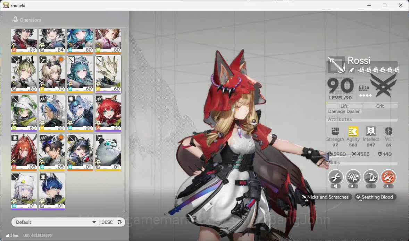Select the Lift tag
This screenshot has height=241, width=409.
click(x=344, y=106)
